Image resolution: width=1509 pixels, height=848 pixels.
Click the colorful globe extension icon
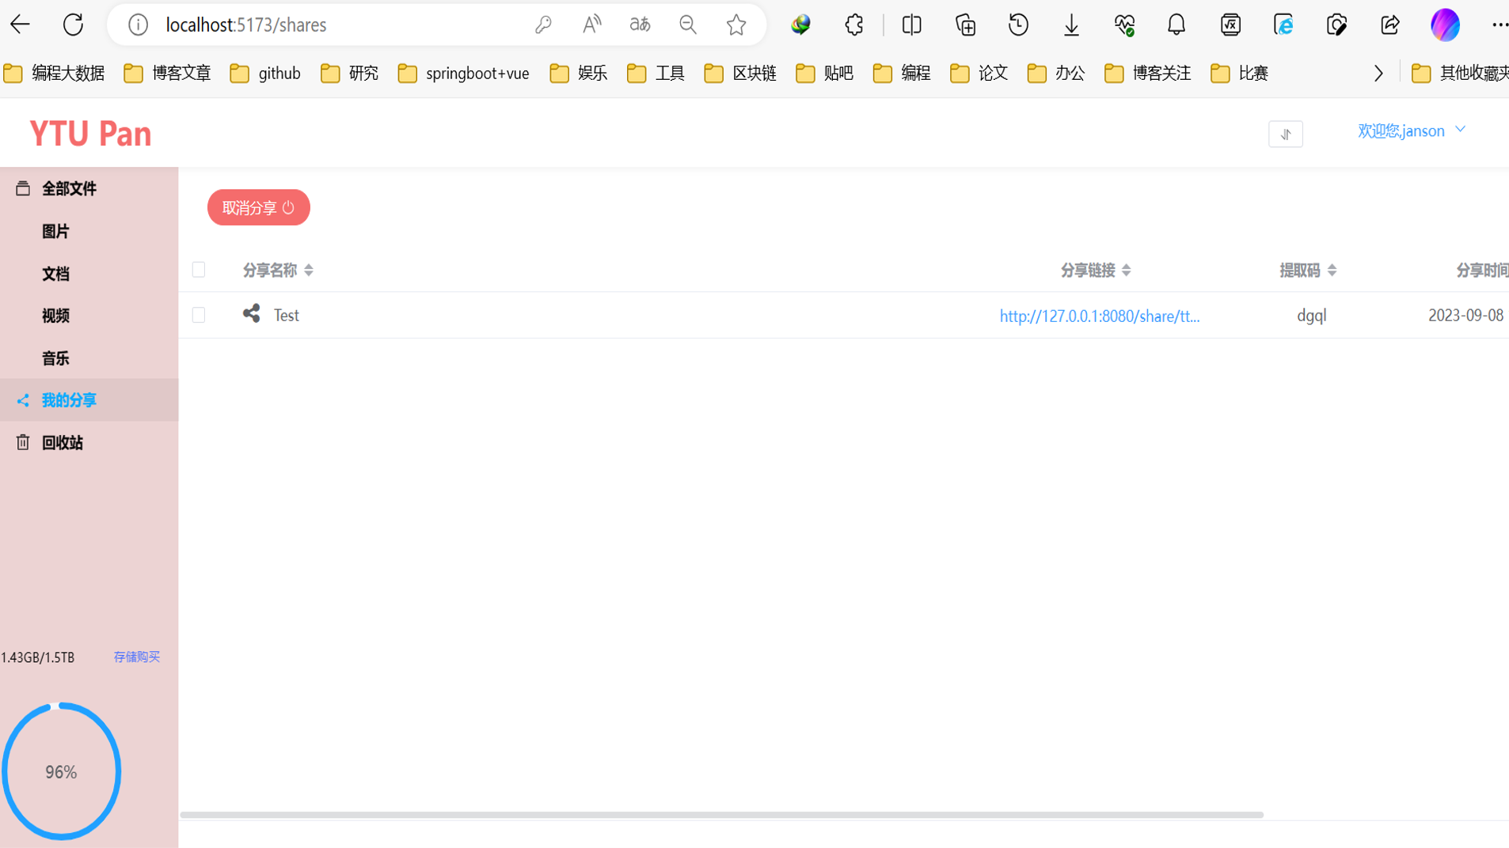click(800, 25)
